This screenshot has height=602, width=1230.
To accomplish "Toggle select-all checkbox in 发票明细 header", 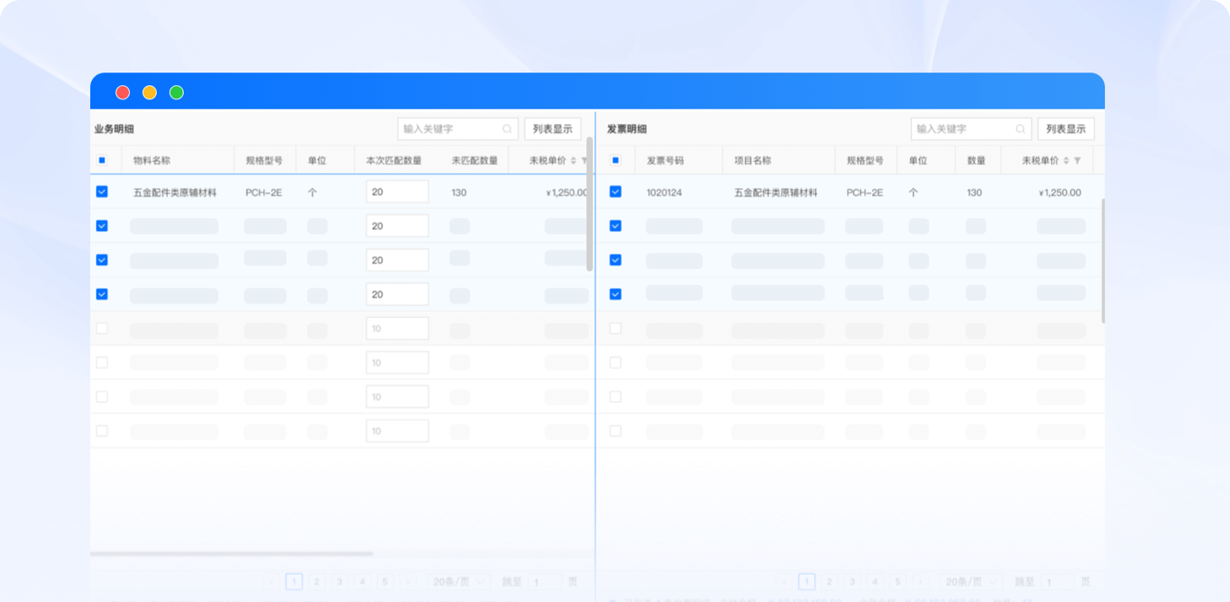I will coord(615,160).
